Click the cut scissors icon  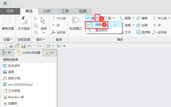(35, 18)
